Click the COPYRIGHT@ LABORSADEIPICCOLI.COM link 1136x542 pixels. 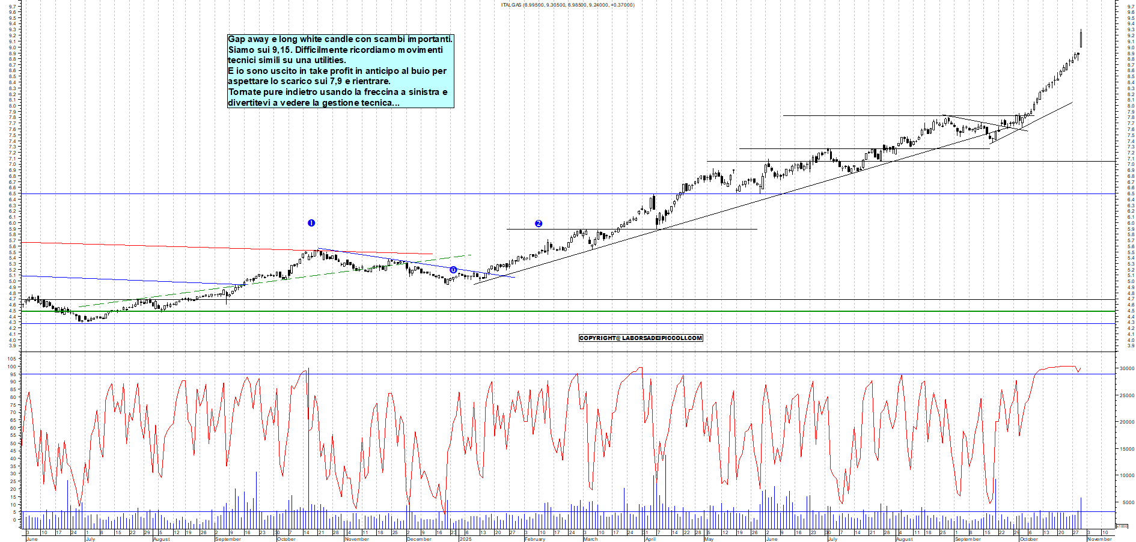coord(640,338)
